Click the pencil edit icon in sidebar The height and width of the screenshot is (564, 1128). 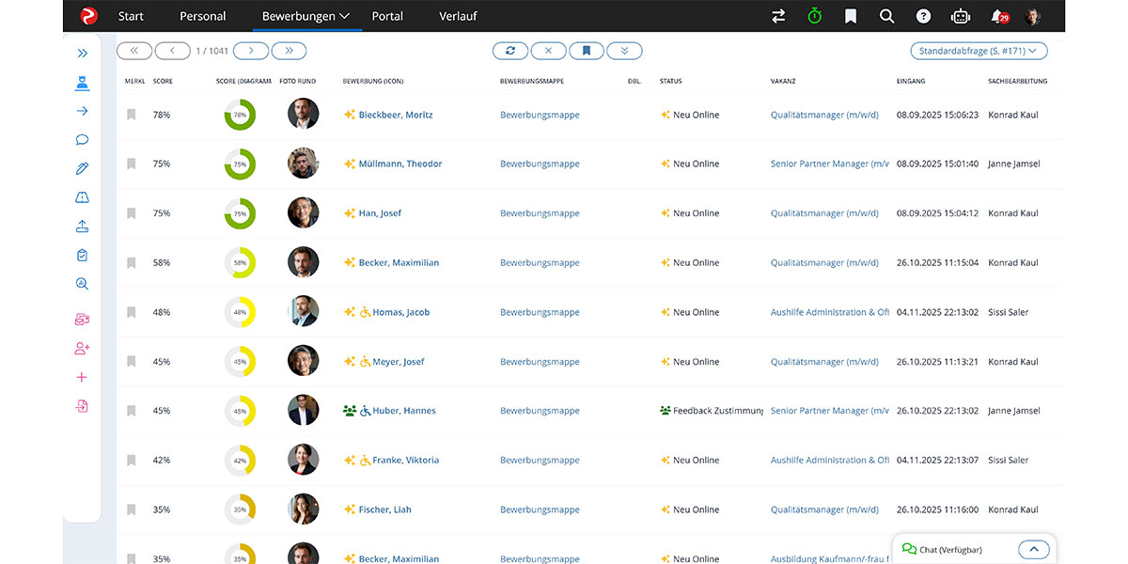(x=82, y=169)
